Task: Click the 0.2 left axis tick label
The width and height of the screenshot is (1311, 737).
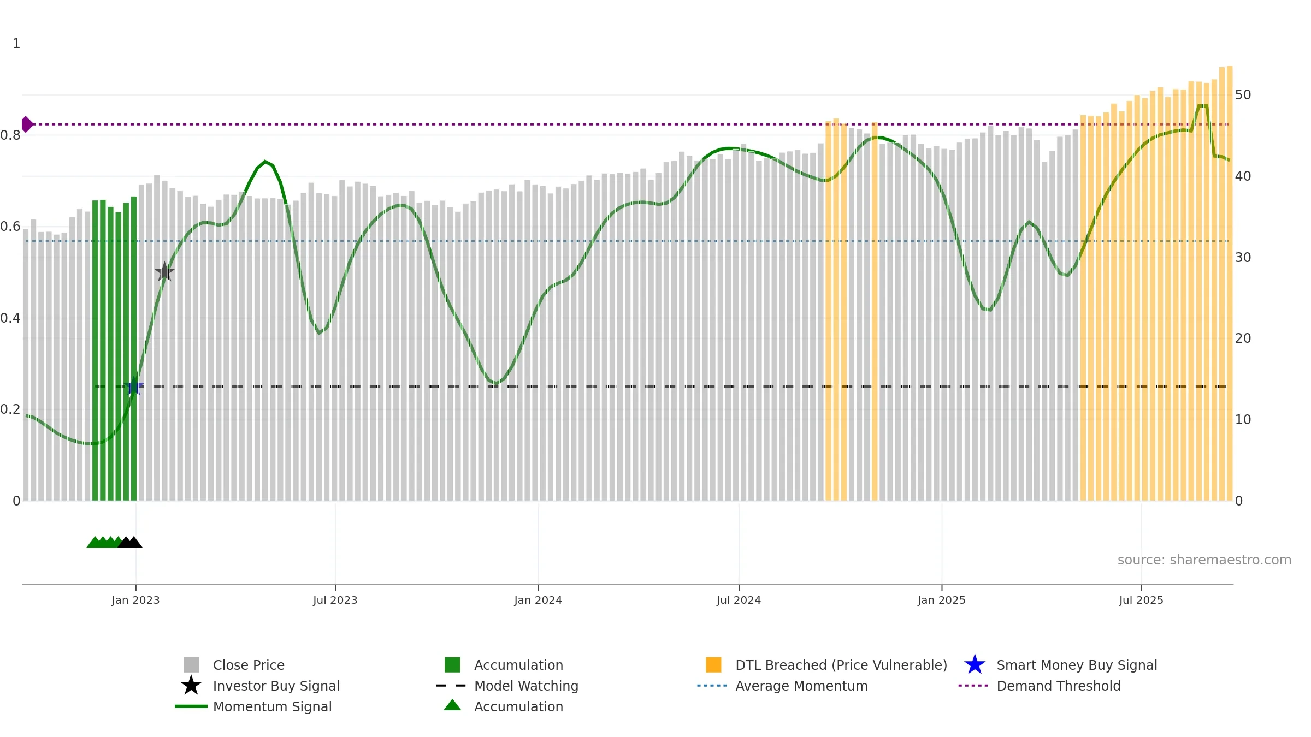Action: coord(10,409)
